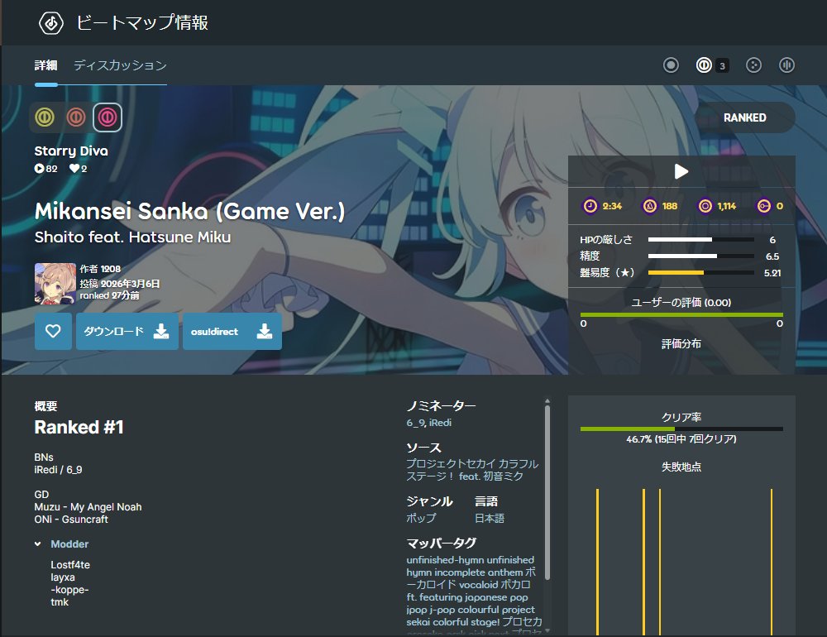Click the metadata panel scrollbar

tap(547, 492)
